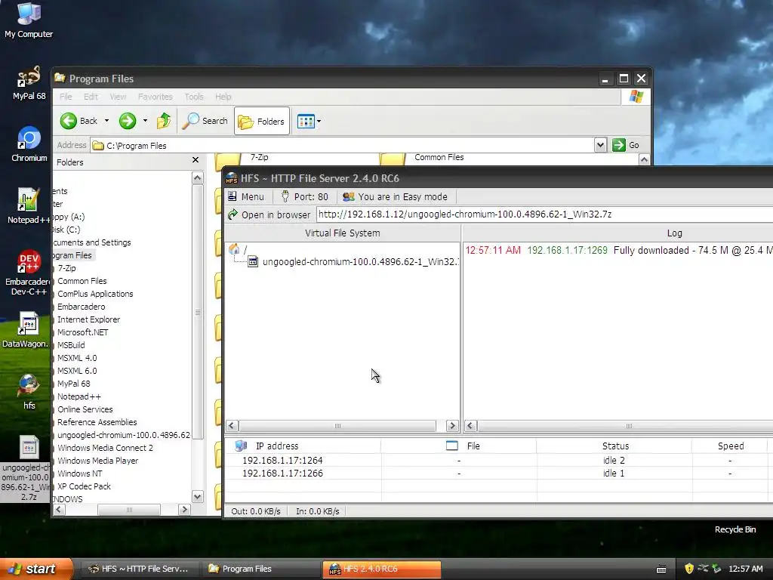Click Back arrow in Program Files window
This screenshot has width=773, height=580.
[79, 121]
